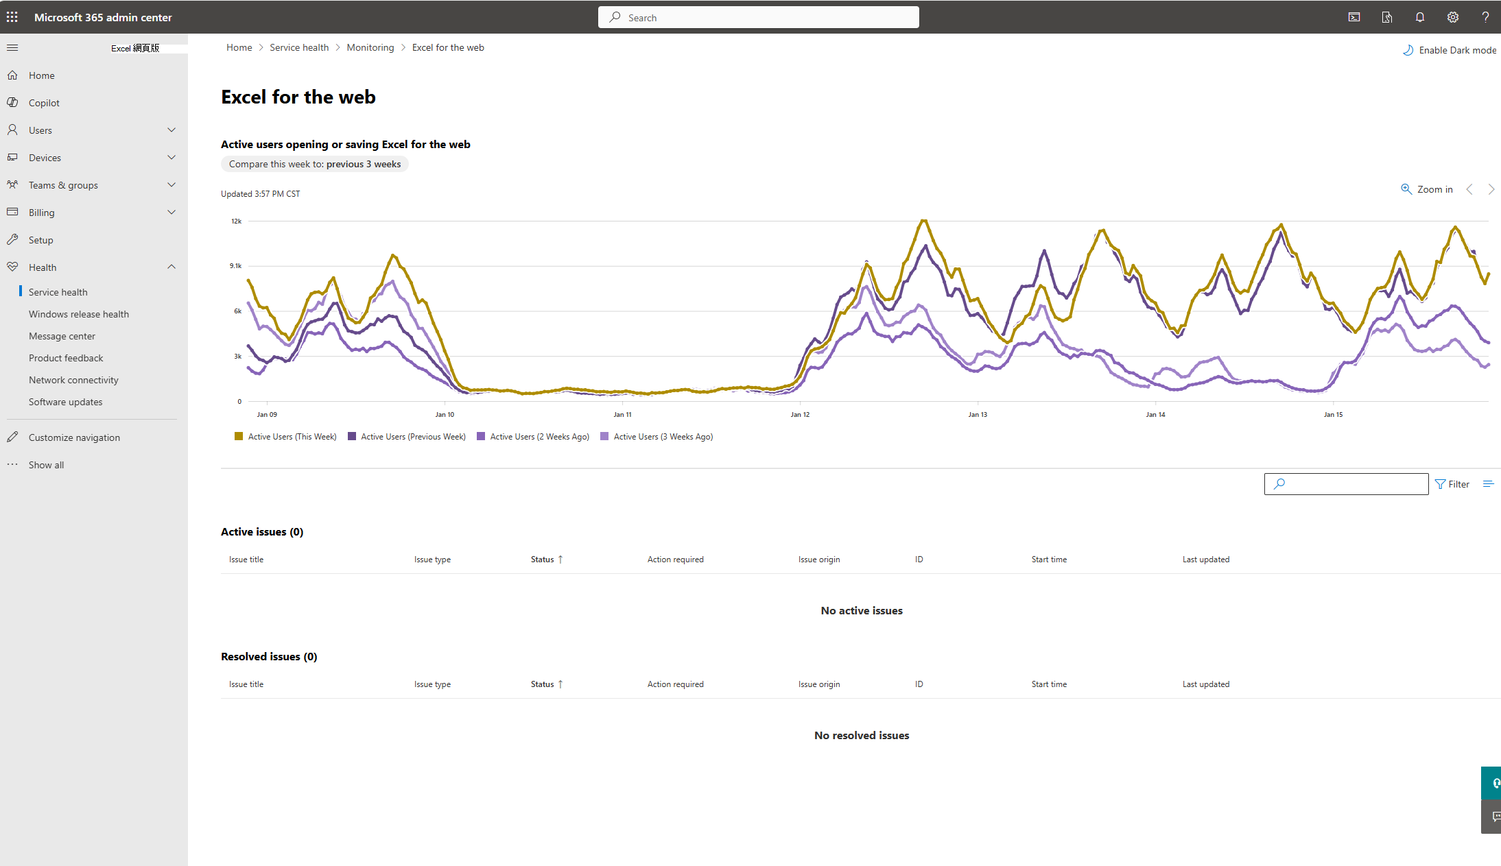The height and width of the screenshot is (866, 1501).
Task: Sort Resolved issues by Status column
Action: 547,684
